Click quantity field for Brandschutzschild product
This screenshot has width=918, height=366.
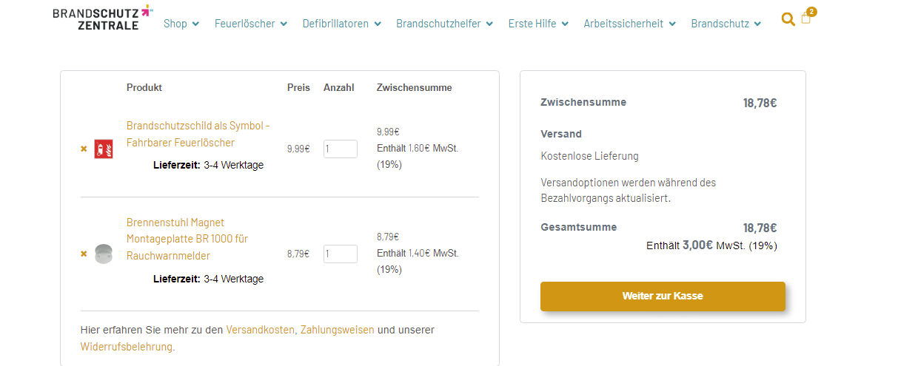pyautogui.click(x=341, y=149)
